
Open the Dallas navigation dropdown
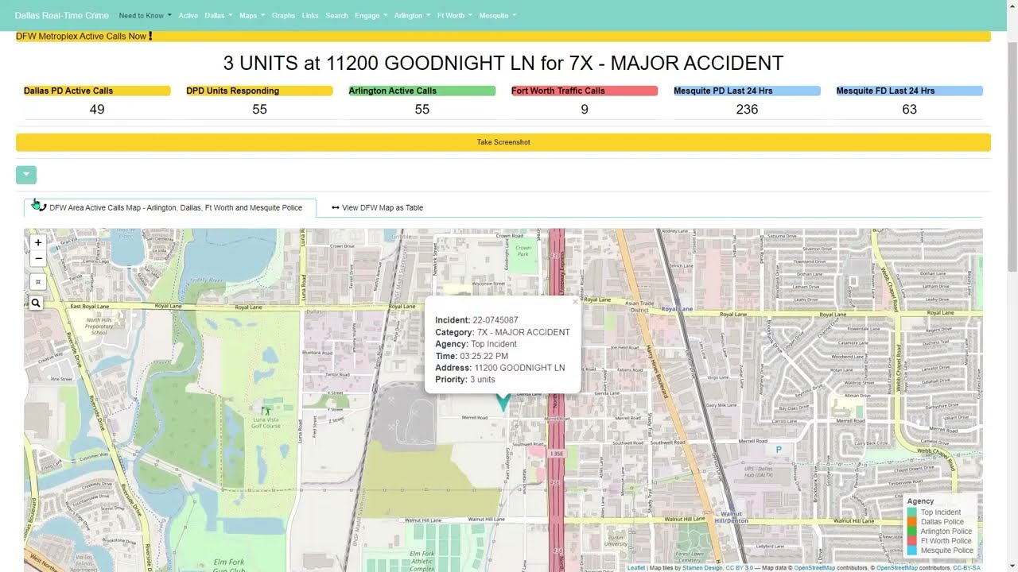219,15
